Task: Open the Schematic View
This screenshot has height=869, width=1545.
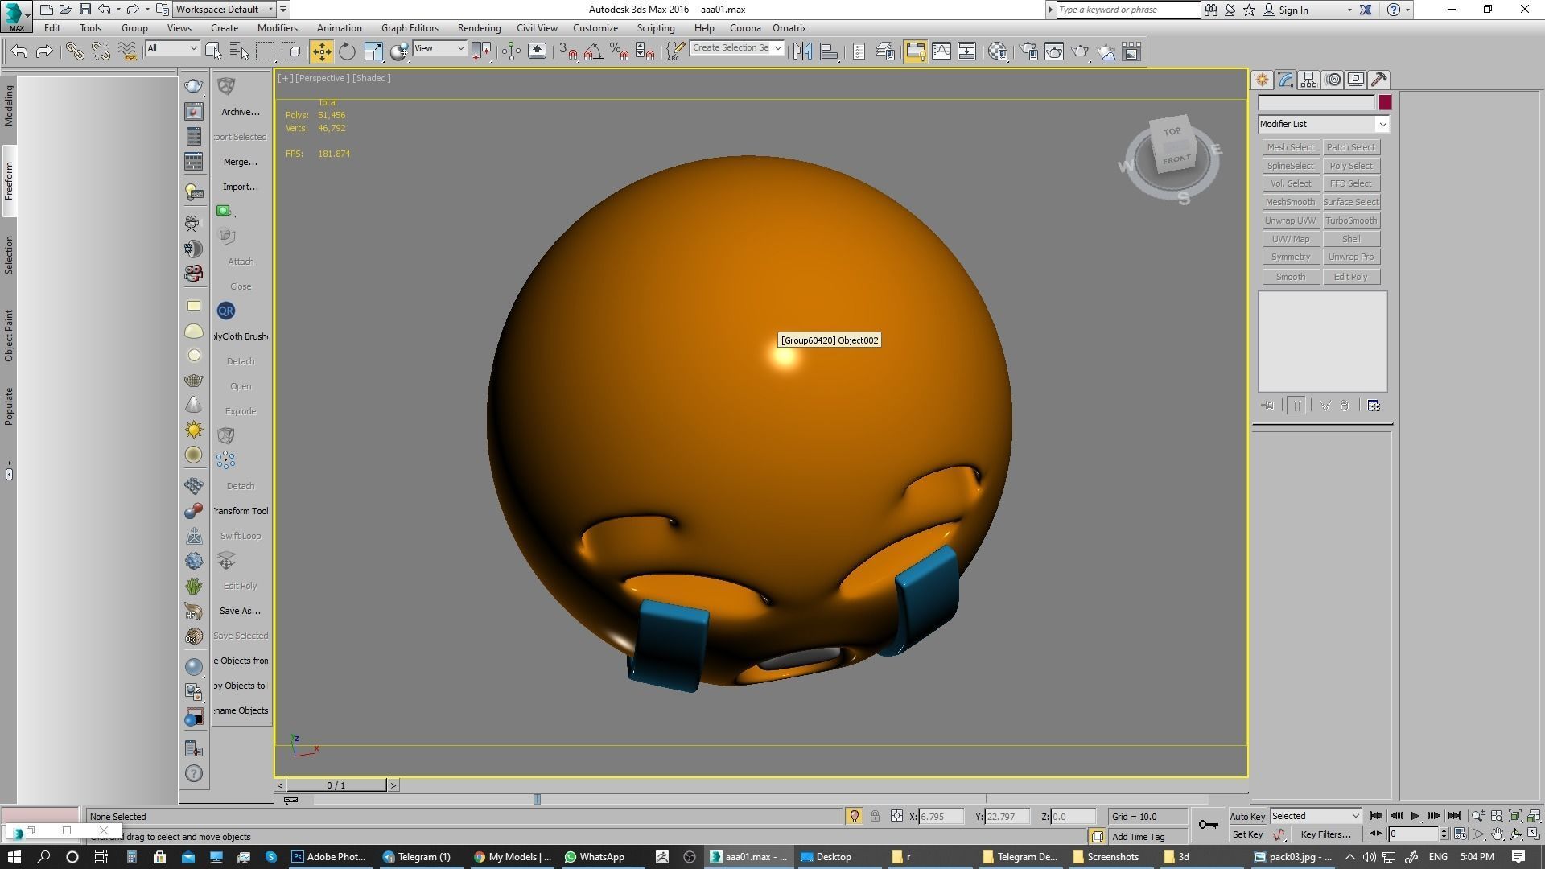Action: 967,51
